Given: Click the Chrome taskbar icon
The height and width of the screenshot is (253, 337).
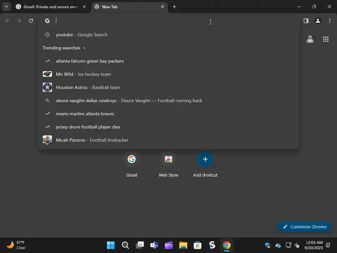Looking at the screenshot, I should [x=226, y=245].
